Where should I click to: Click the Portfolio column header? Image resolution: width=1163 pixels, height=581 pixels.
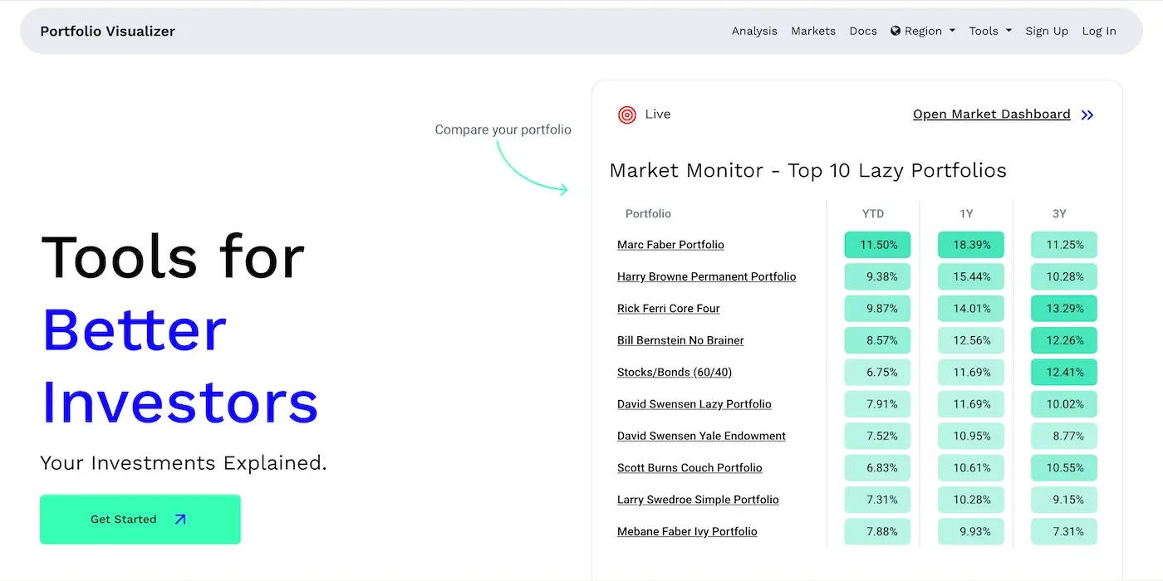648,214
